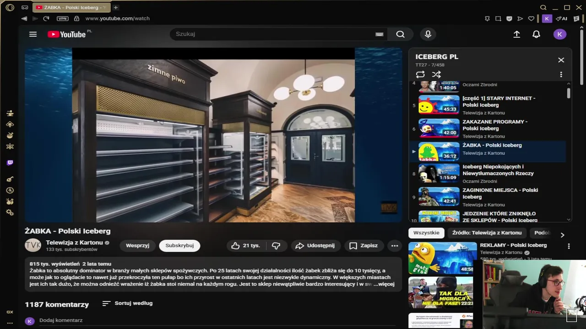Open the Opera GX menu logo
The image size is (586, 329).
(10, 7)
